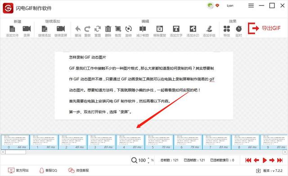Click the zoom percentage field showing 100
Image resolution: width=288 pixels, height=176 pixels.
tap(142, 160)
